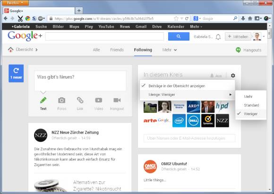This screenshot has height=194, width=274.
Task: Open URL history dropdown arrow
Action: [181, 18]
